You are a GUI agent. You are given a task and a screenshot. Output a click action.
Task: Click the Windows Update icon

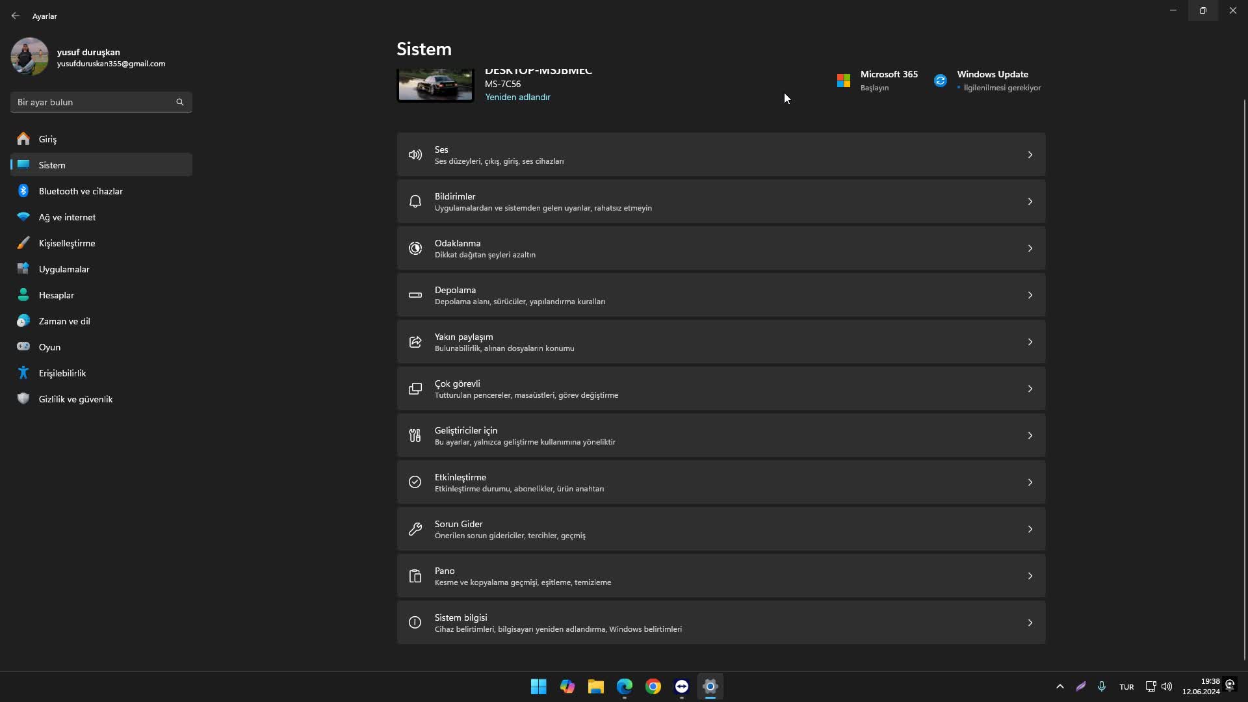click(941, 80)
